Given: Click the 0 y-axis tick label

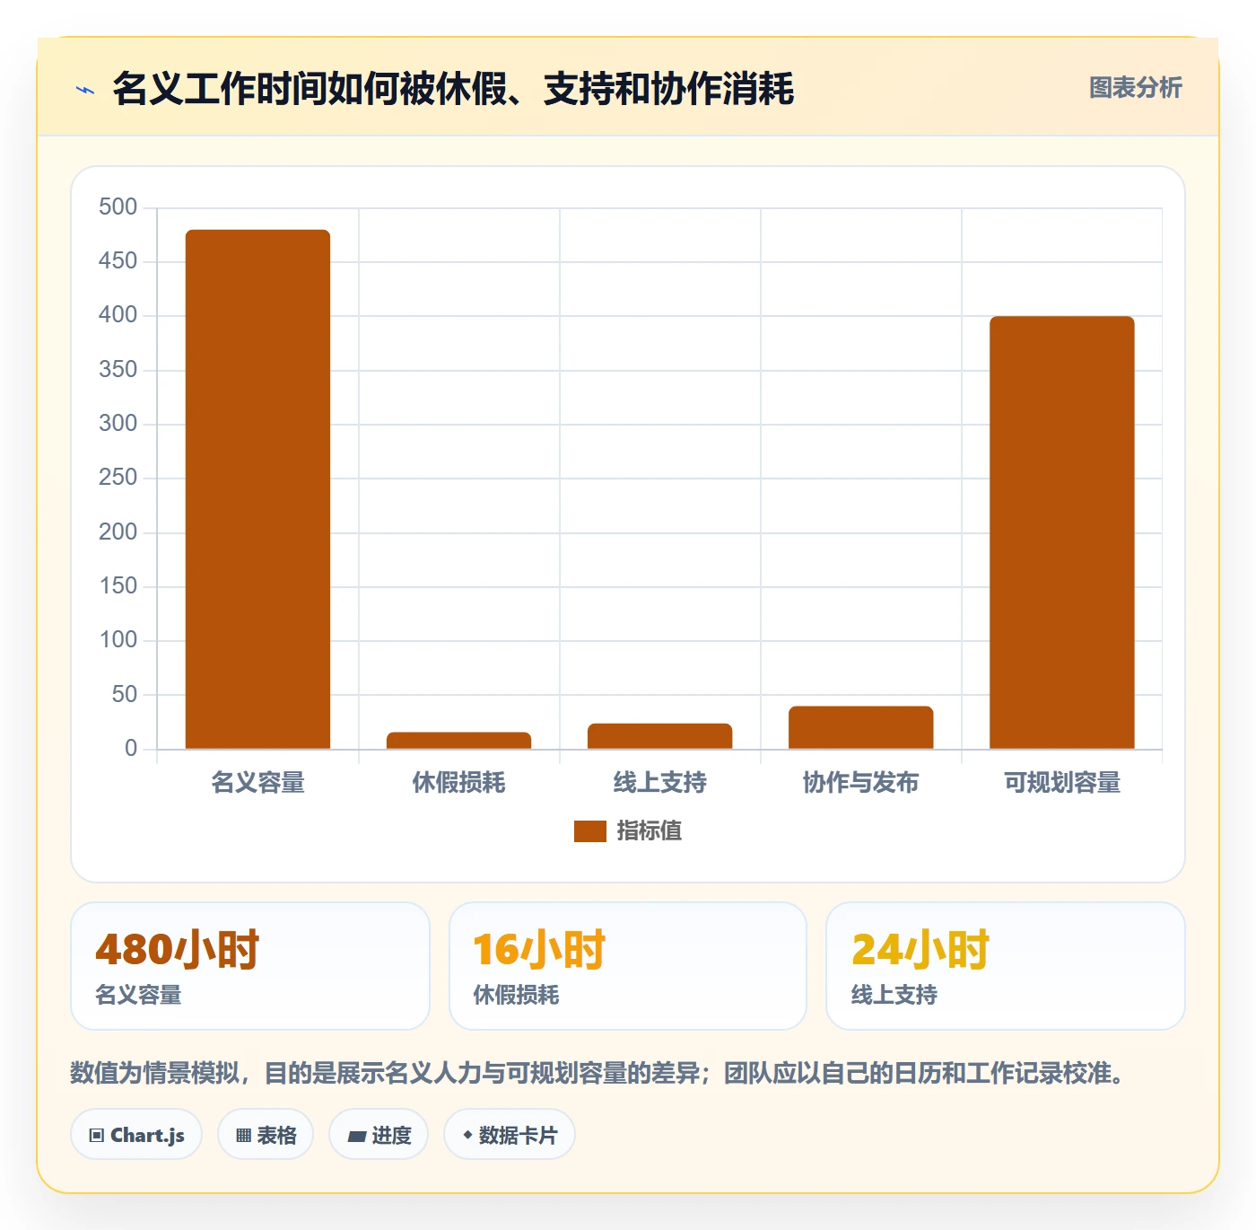Looking at the screenshot, I should (131, 748).
